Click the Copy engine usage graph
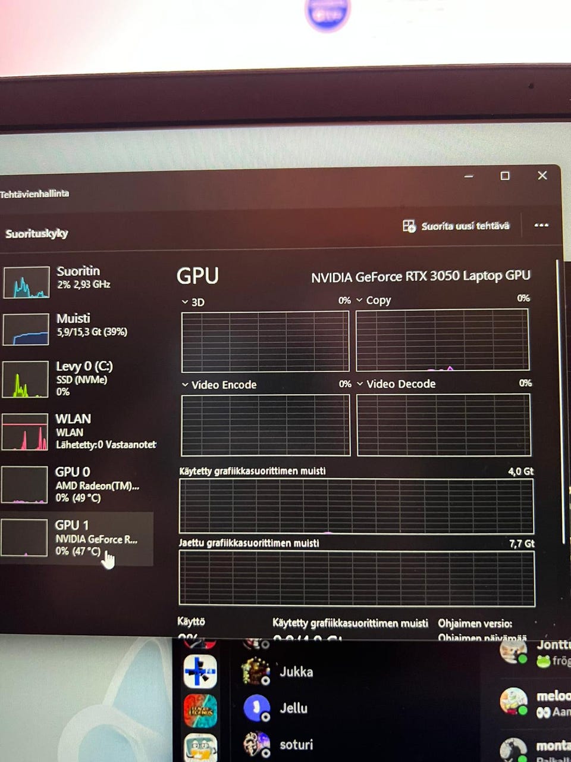571x762 pixels. click(443, 340)
